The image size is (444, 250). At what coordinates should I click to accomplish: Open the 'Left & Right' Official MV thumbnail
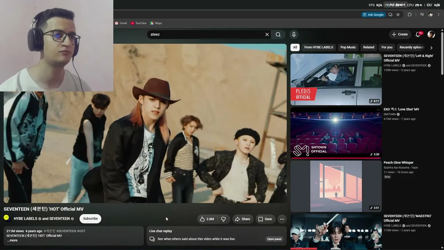coord(336,79)
